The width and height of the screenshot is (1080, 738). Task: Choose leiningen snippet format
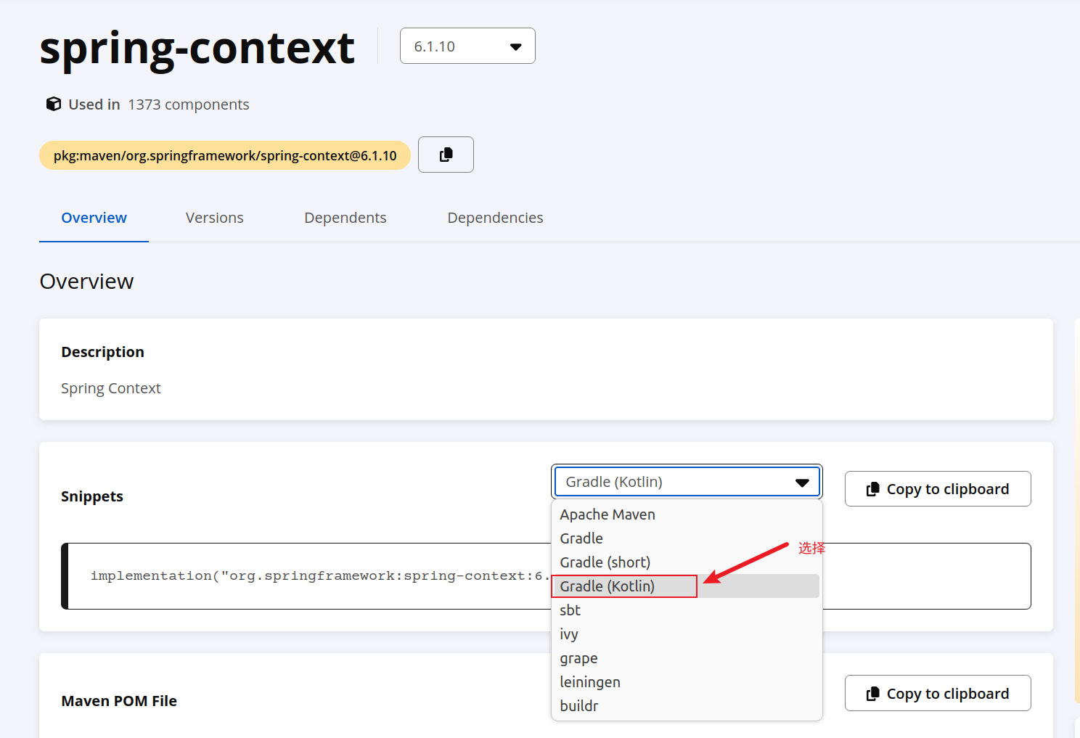pos(590,682)
